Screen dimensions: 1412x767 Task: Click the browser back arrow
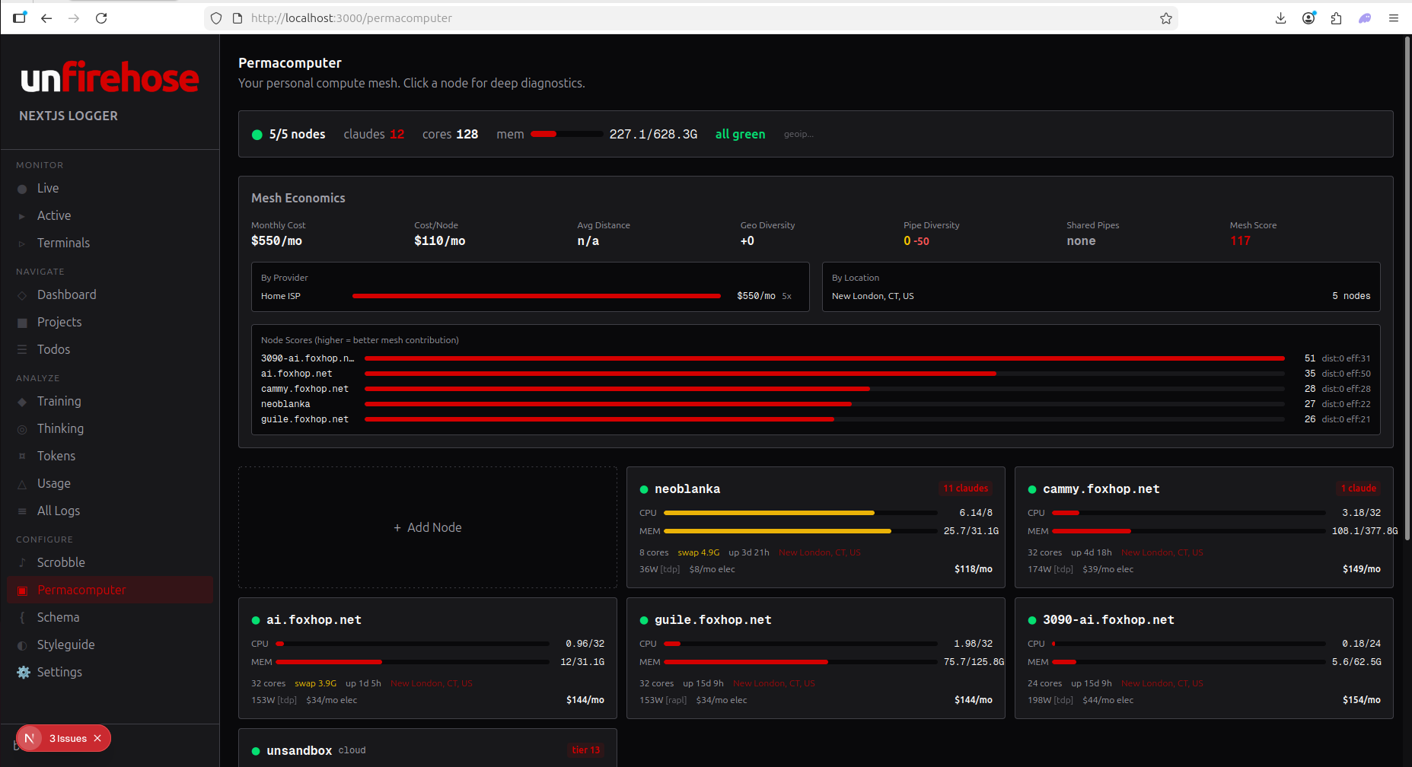[46, 18]
